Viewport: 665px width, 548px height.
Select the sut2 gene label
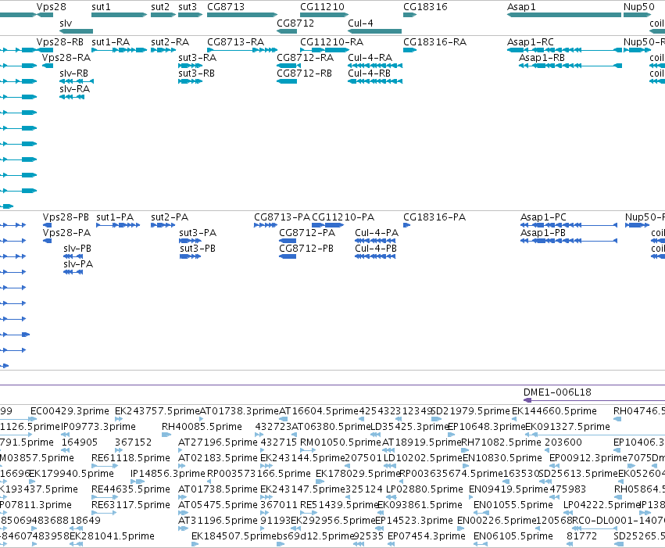(x=160, y=7)
